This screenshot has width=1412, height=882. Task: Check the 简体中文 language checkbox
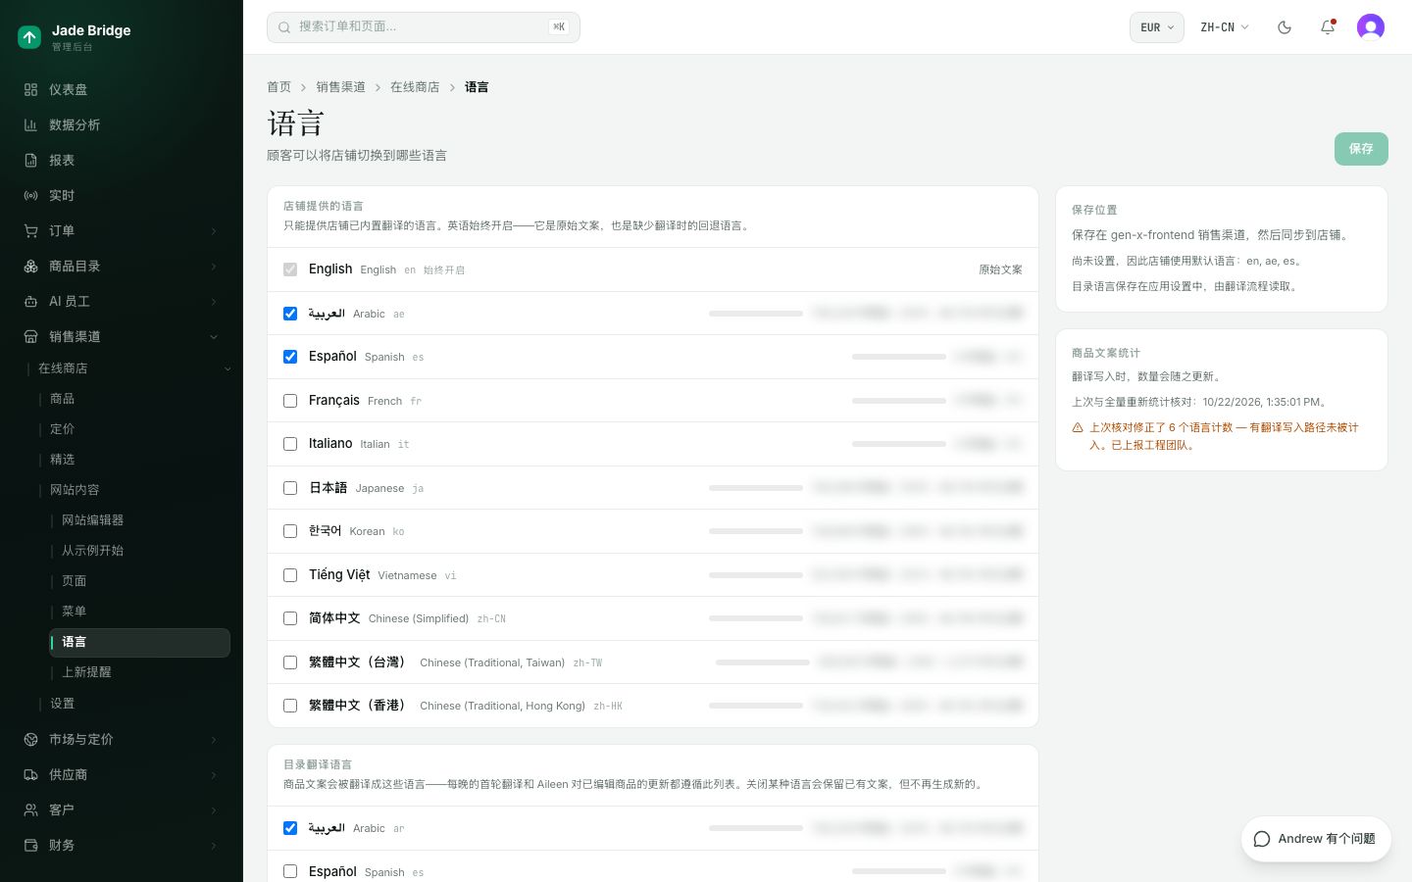click(x=290, y=618)
